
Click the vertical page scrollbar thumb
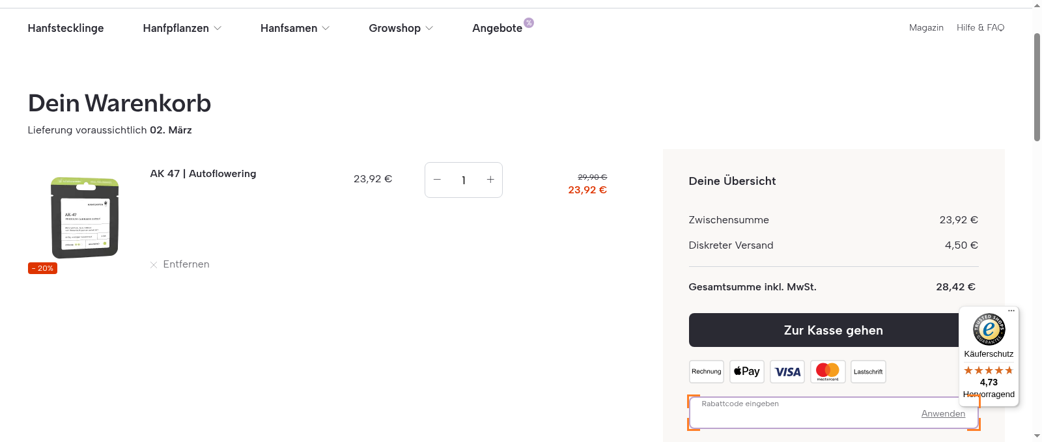[1037, 87]
